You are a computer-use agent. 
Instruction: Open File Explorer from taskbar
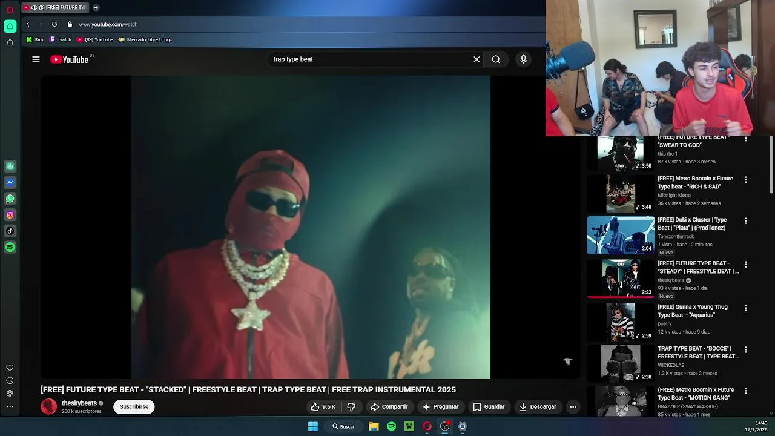coord(374,426)
